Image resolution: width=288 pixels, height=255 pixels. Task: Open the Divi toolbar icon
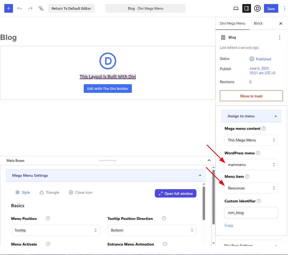(257, 8)
